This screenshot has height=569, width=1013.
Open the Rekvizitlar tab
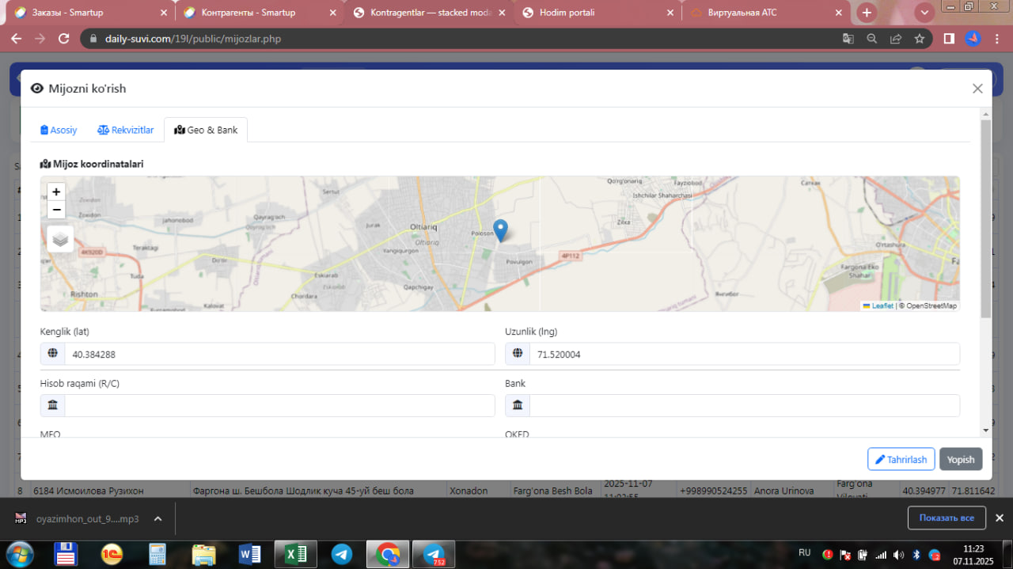tap(126, 130)
